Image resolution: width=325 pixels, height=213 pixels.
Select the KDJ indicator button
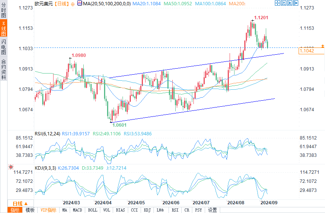pyautogui.click(x=147, y=210)
